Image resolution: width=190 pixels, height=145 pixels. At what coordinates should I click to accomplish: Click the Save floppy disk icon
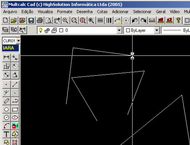[x=31, y=20]
